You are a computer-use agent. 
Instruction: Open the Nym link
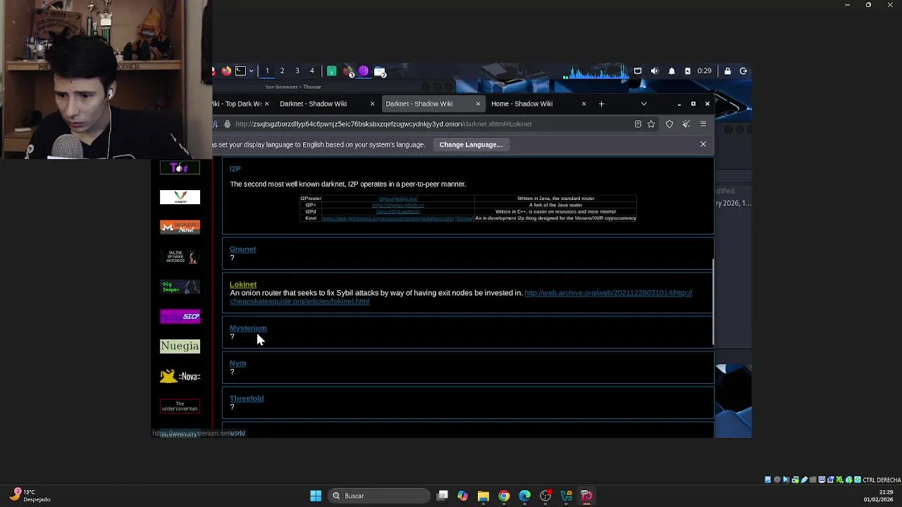[237, 363]
